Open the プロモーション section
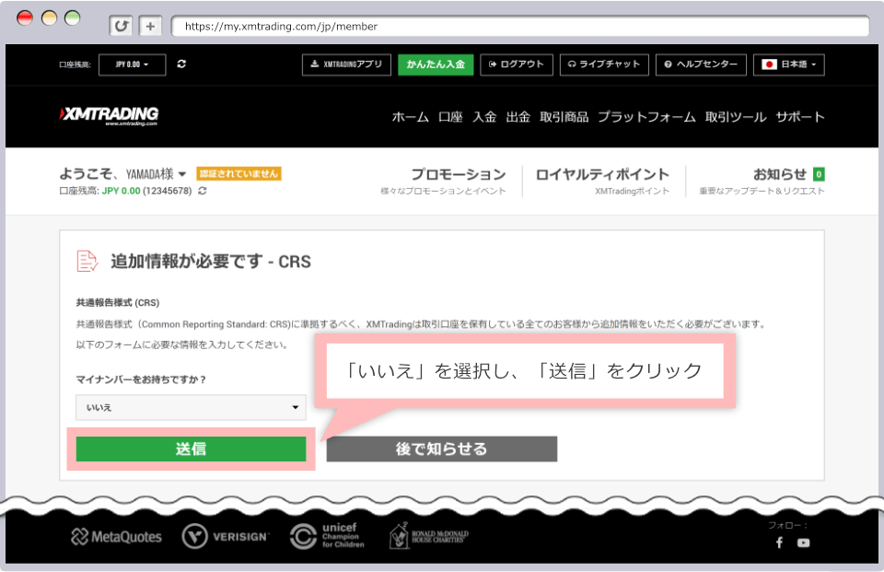884x572 pixels. tap(444, 181)
